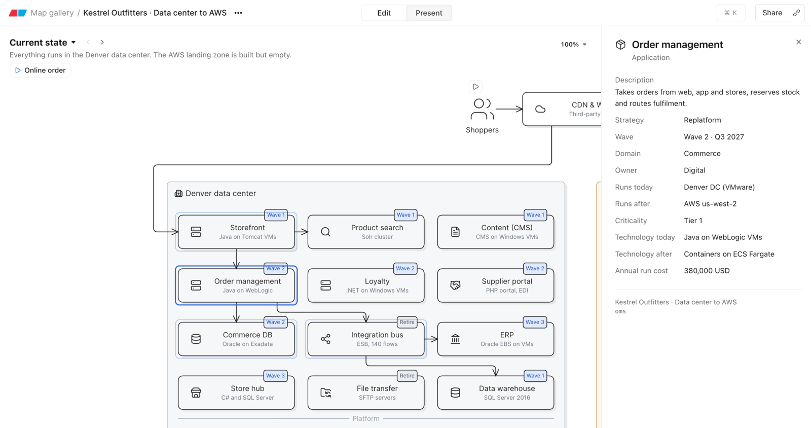The height and width of the screenshot is (428, 811).
Task: Click the Wave 3 badge on Store hub
Action: coord(276,376)
